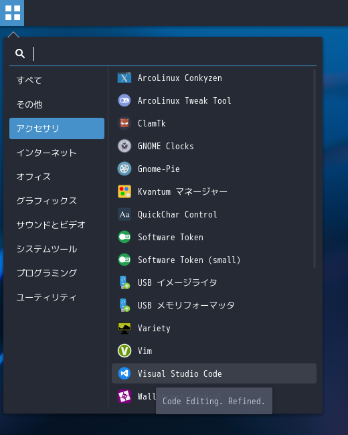Open GNOME Clocks by its label

click(166, 146)
